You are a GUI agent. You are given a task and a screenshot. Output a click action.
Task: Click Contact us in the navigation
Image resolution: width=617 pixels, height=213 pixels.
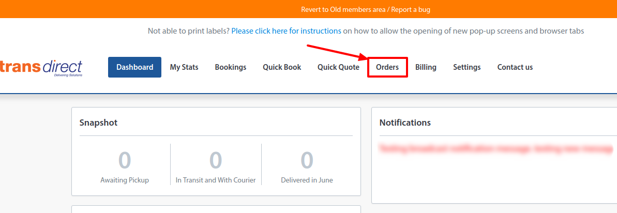(x=515, y=67)
